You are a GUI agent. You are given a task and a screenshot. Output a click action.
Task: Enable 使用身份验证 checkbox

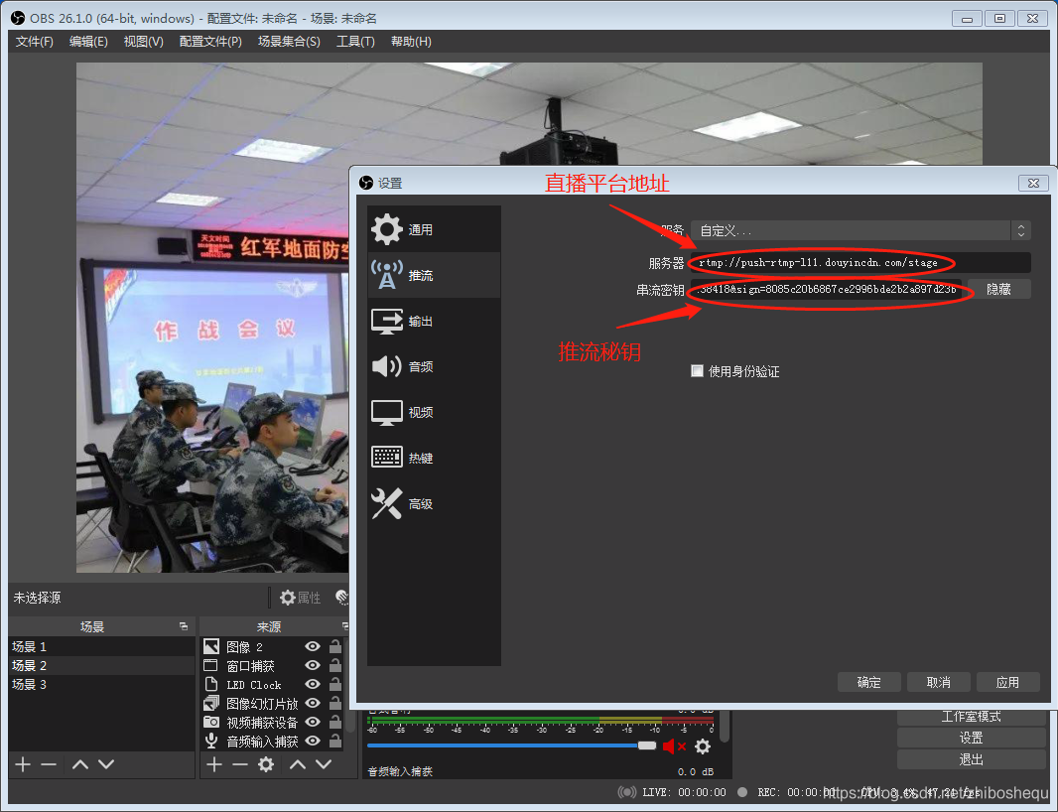tap(697, 370)
